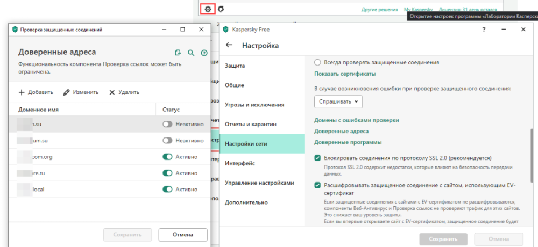Click Отмена in Kaspersky Free settings
Image resolution: width=538 pixels, height=247 pixels.
(x=499, y=239)
